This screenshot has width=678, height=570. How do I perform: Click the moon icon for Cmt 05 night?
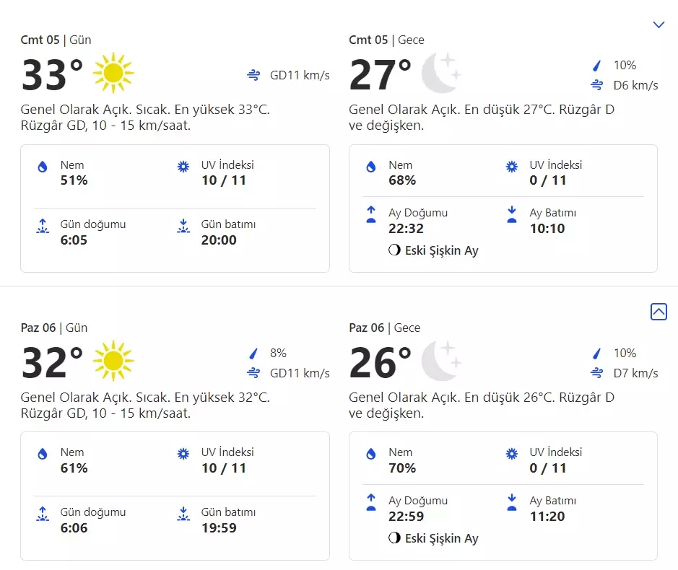(440, 73)
